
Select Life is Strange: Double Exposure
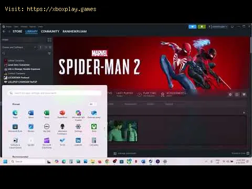[x=22, y=69]
